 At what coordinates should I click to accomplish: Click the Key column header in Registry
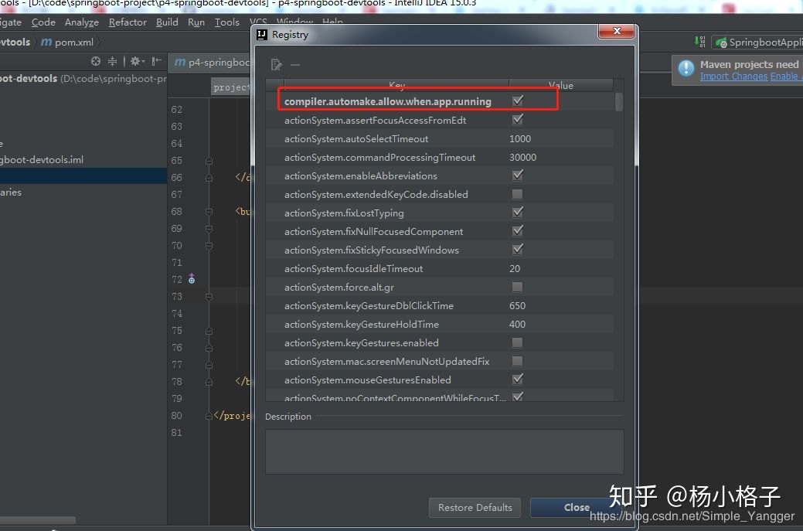pos(397,85)
